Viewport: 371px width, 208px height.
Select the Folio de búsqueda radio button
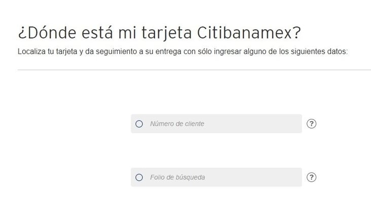pyautogui.click(x=139, y=177)
